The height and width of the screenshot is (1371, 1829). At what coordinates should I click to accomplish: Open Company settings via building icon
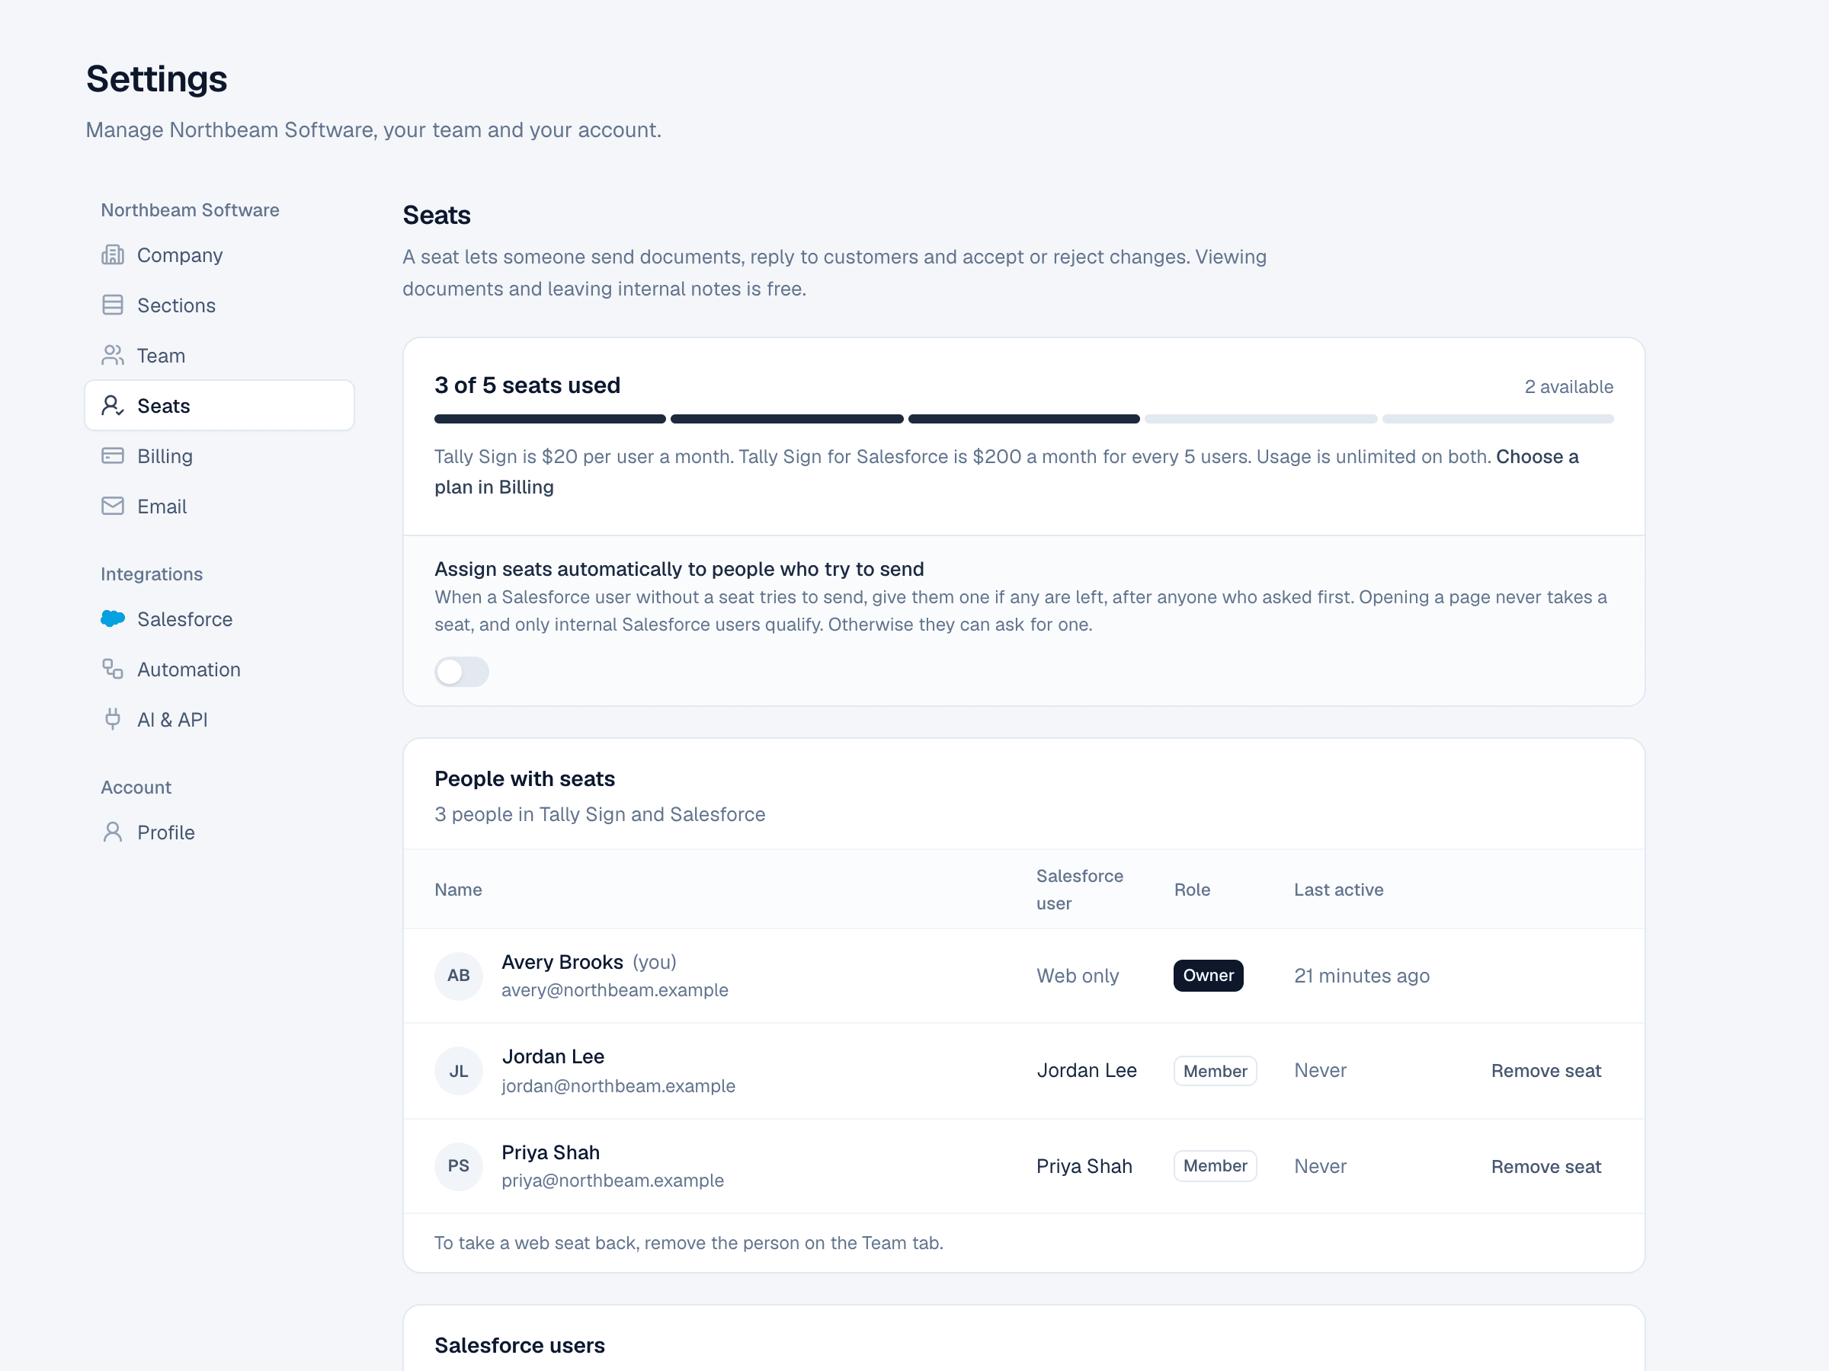pos(113,255)
